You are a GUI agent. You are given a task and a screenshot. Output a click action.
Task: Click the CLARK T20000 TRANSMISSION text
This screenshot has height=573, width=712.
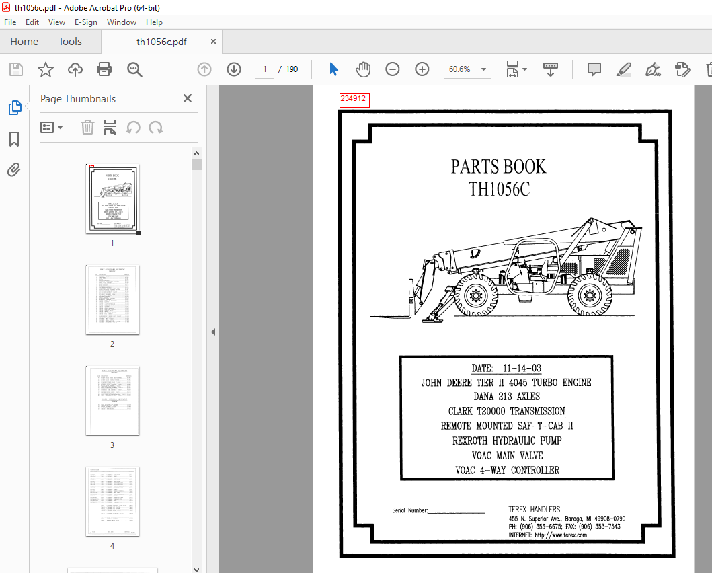tap(507, 411)
